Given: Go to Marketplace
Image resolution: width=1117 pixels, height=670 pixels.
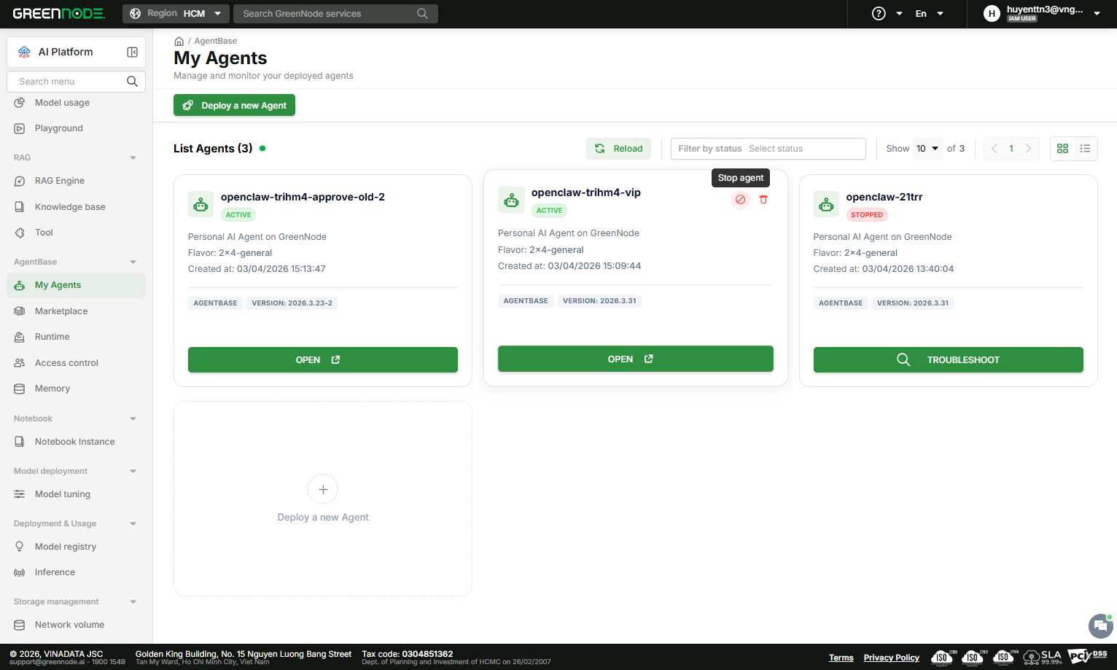Looking at the screenshot, I should tap(76, 311).
